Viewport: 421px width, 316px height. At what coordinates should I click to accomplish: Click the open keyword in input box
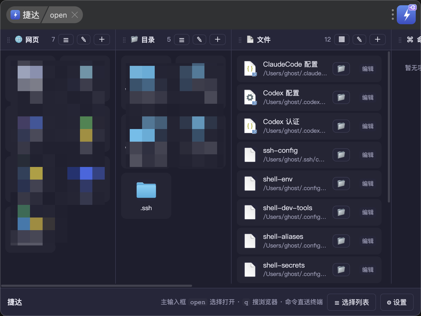[x=58, y=15]
